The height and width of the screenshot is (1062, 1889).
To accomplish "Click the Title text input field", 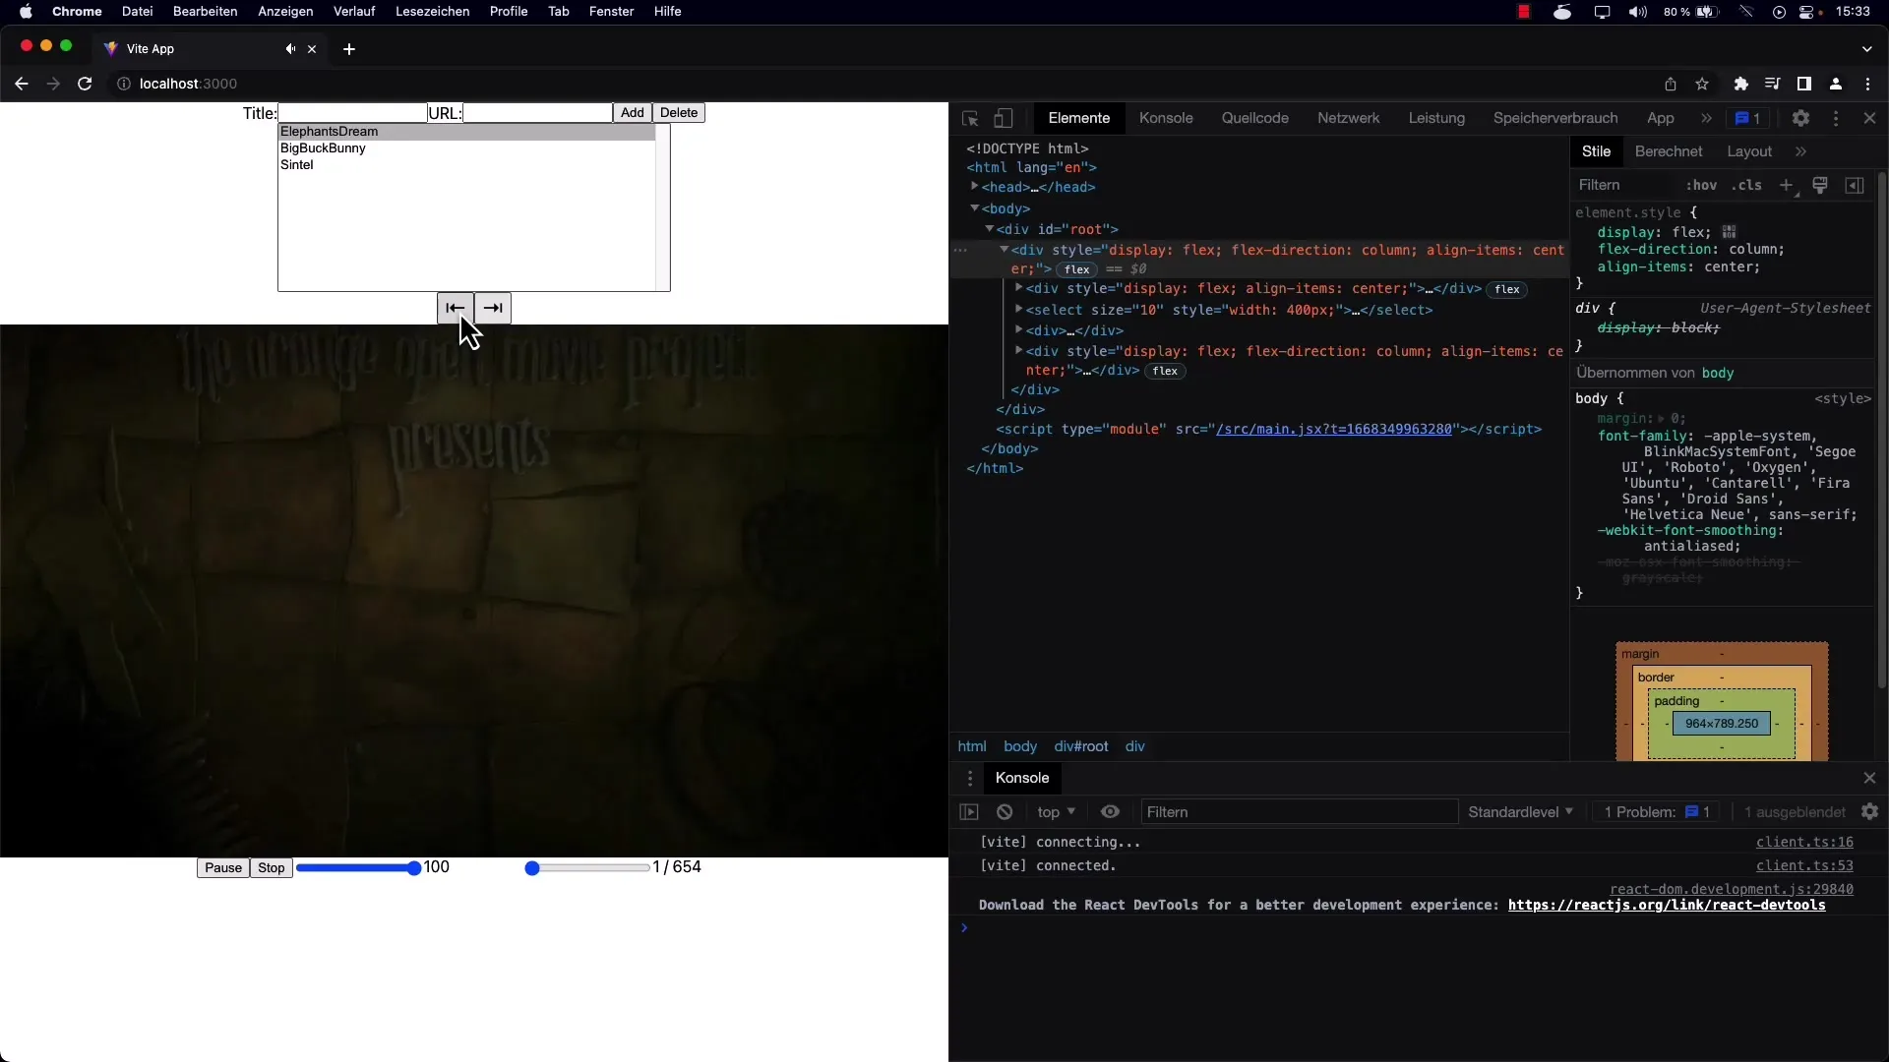I will coord(350,113).
